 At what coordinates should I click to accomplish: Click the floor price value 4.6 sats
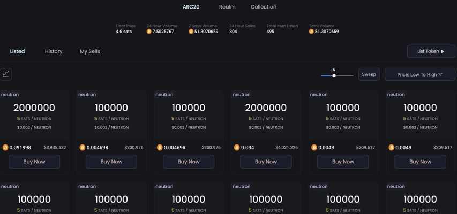(124, 32)
